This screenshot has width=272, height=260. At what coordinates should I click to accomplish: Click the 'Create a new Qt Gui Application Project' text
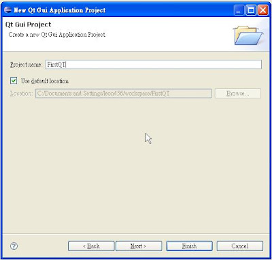[57, 35]
